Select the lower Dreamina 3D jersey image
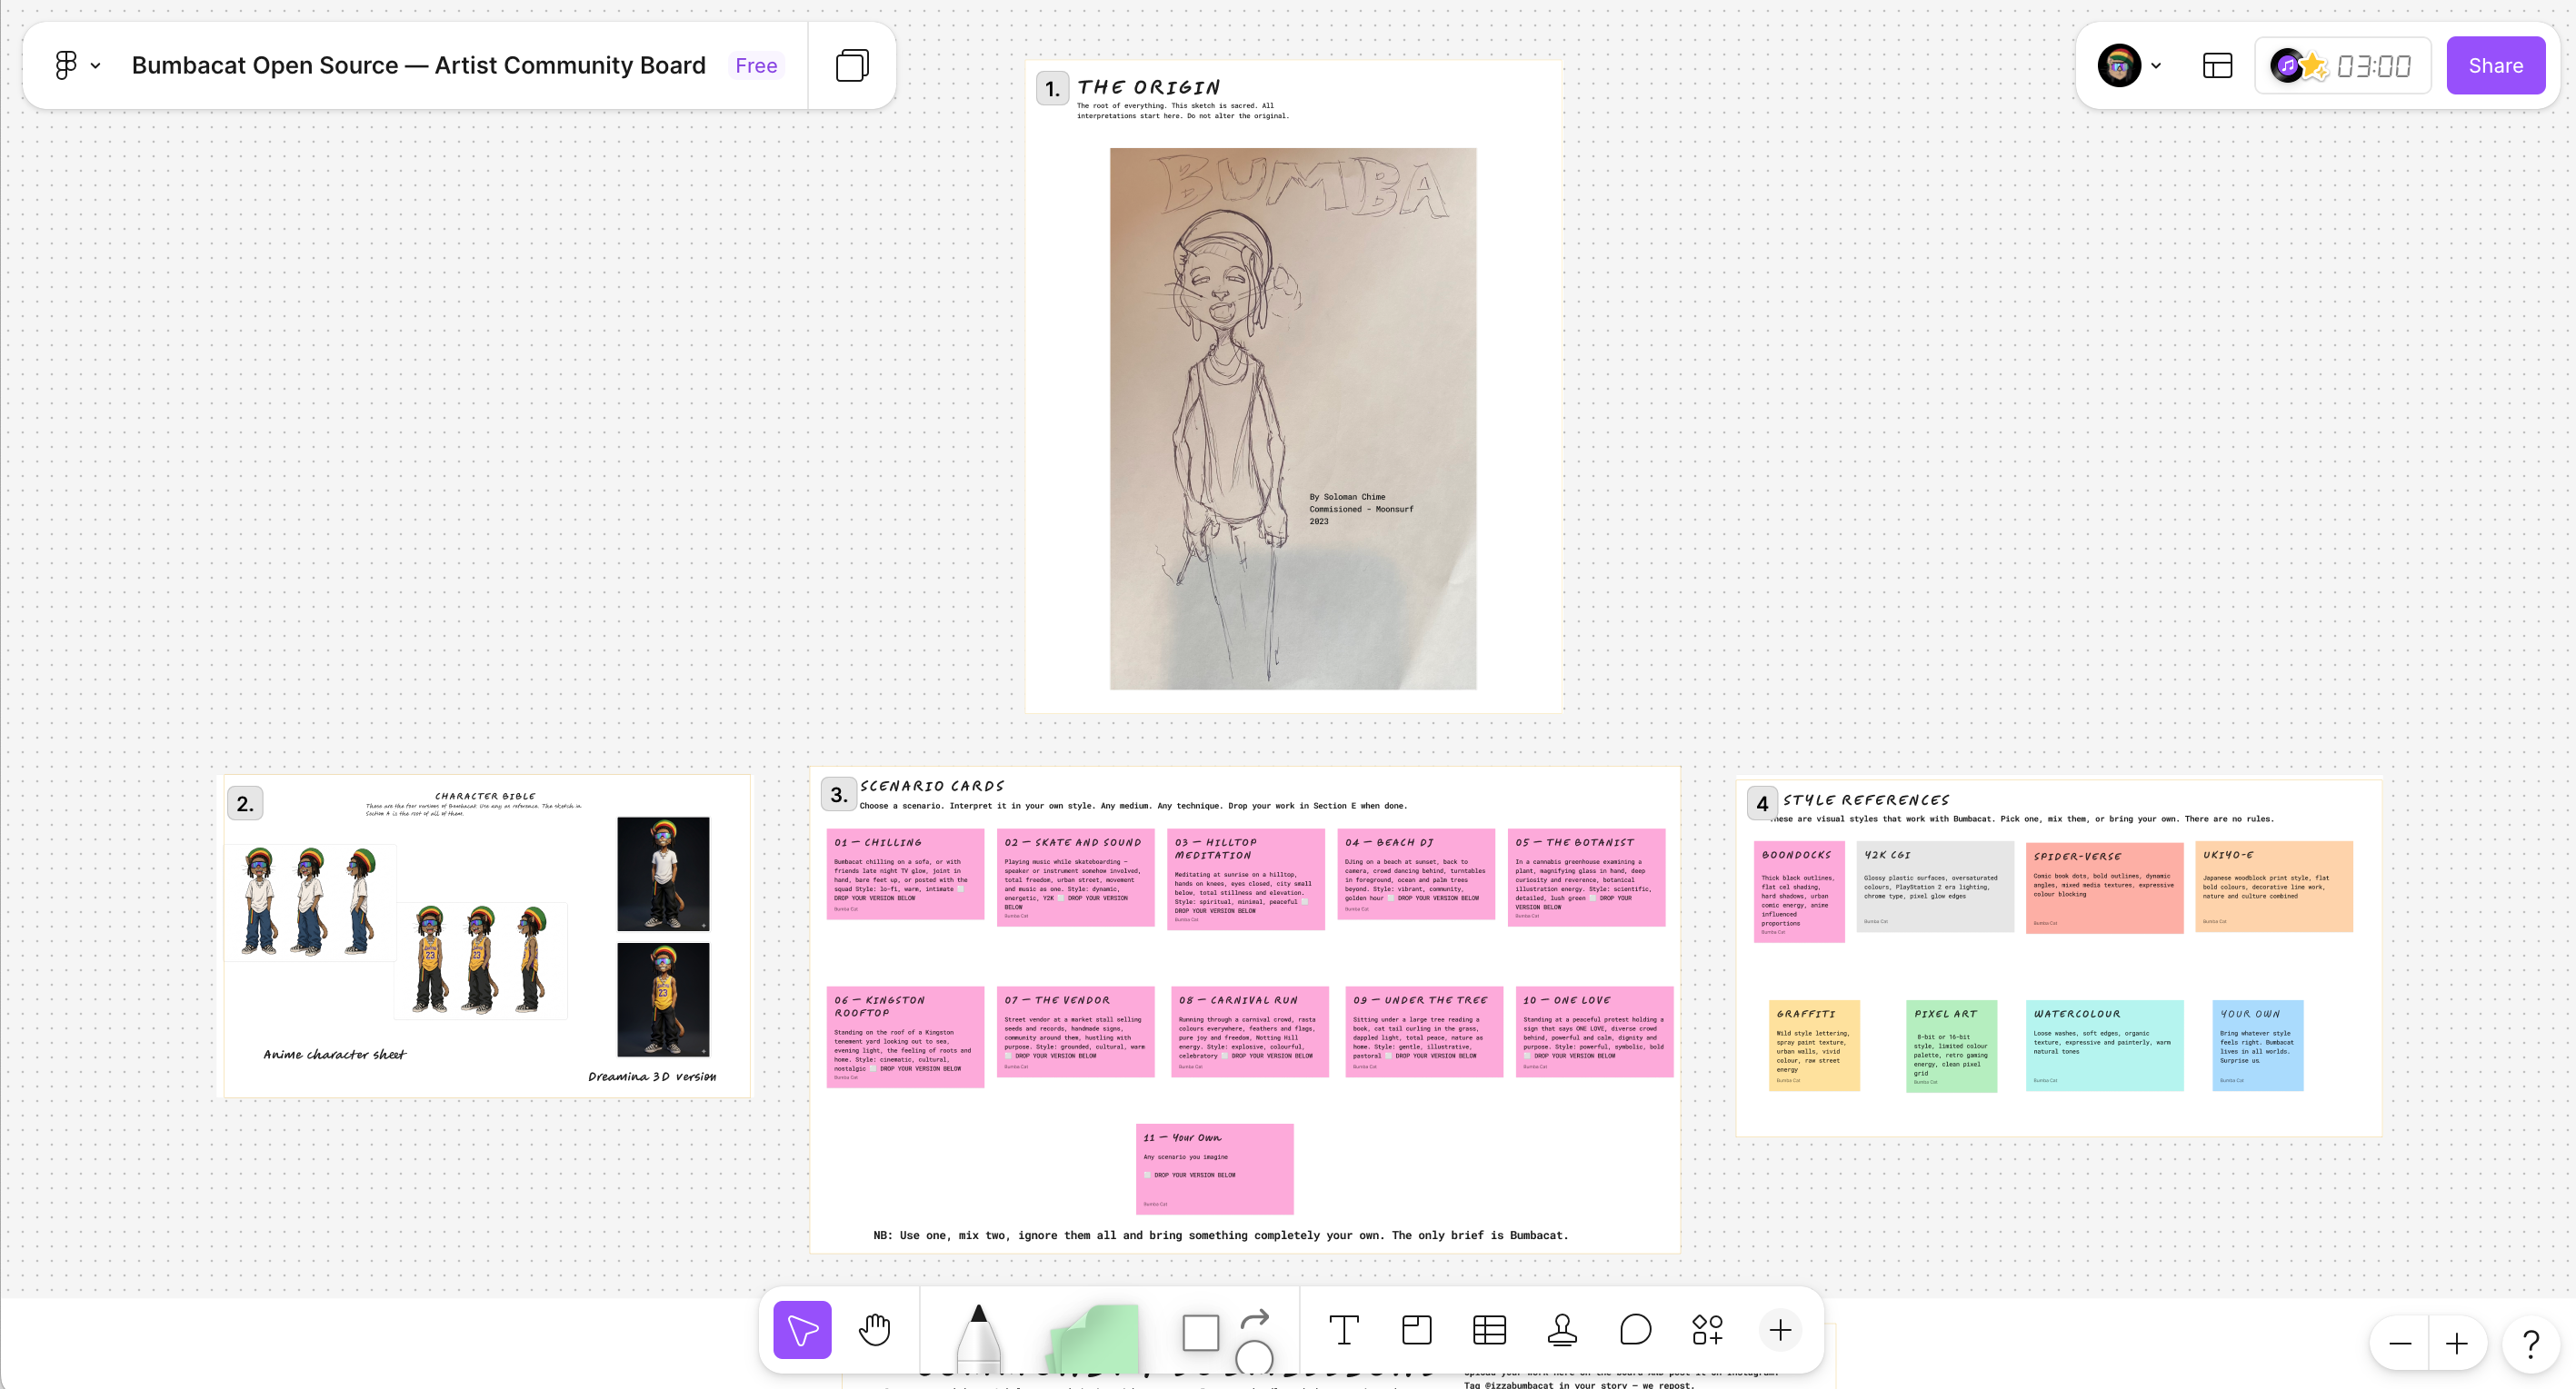Viewport: 2576px width, 1389px height. click(x=663, y=999)
